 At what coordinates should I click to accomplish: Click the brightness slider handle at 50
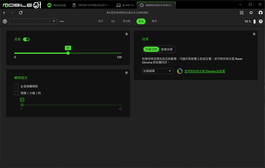coord(68,53)
